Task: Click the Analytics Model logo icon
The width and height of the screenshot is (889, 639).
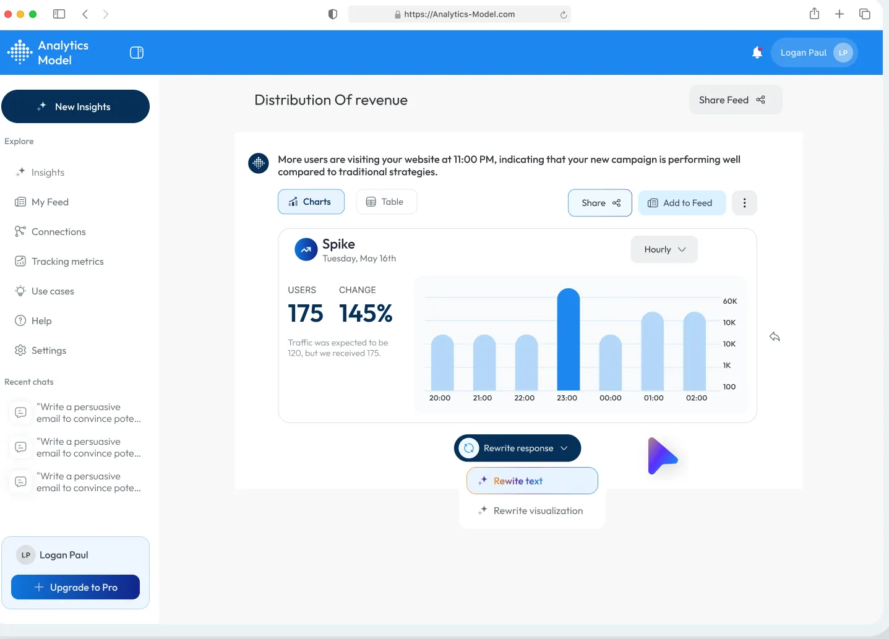Action: pos(20,53)
